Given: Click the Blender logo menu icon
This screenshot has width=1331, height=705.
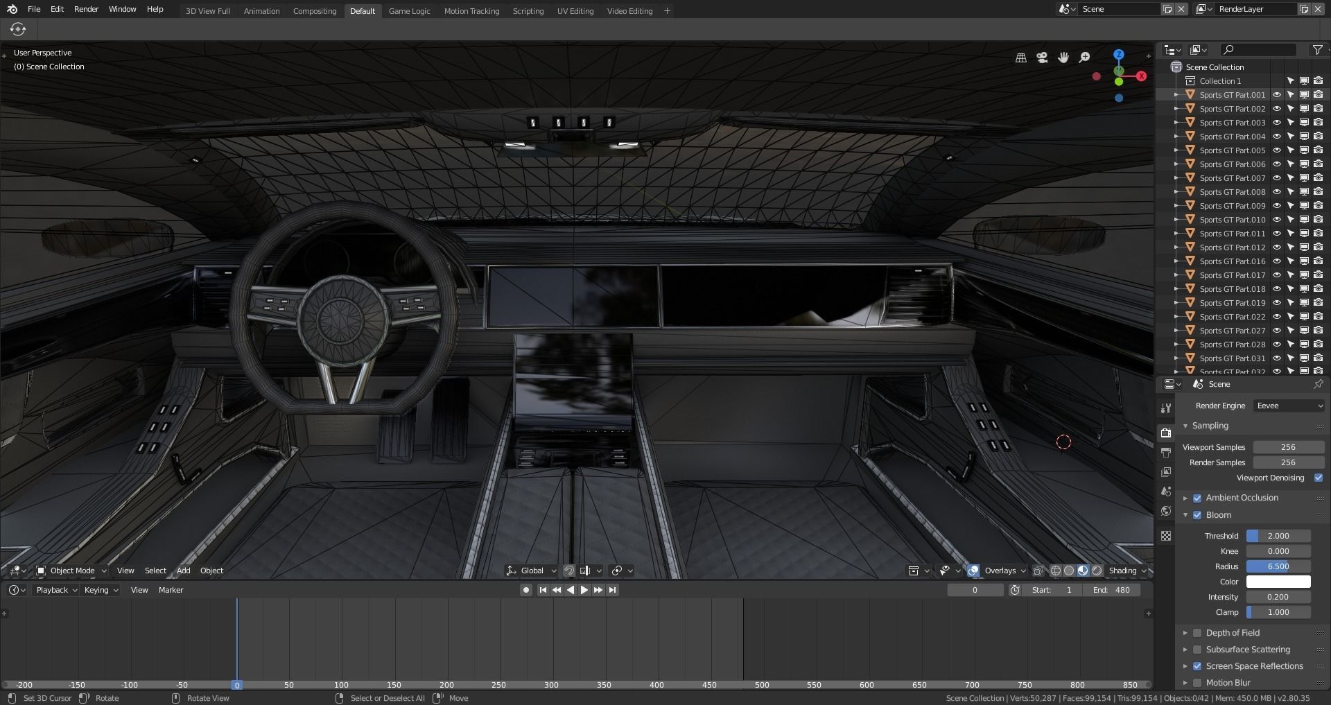Looking at the screenshot, I should (12, 9).
